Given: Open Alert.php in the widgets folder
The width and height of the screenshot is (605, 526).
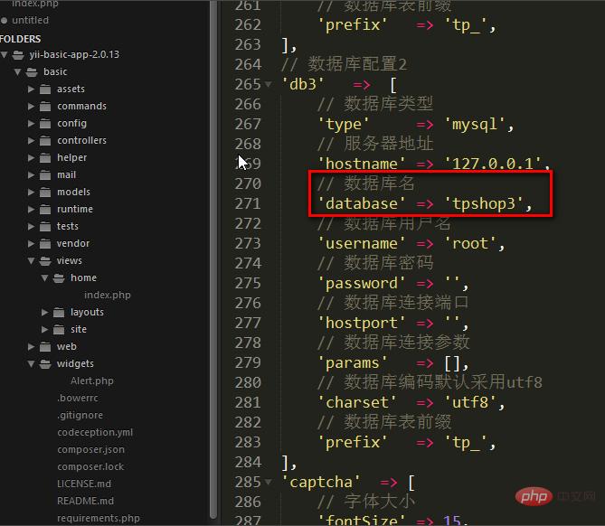Looking at the screenshot, I should pos(91,380).
